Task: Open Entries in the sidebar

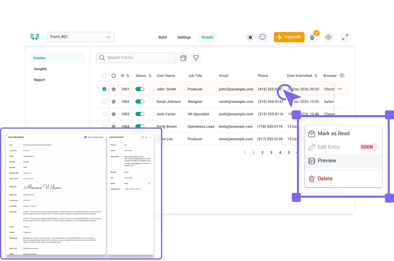Action: coord(58,58)
